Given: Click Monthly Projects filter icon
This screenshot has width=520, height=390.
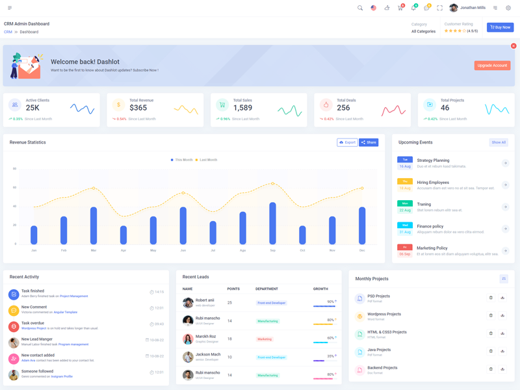Looking at the screenshot, I should [504, 279].
